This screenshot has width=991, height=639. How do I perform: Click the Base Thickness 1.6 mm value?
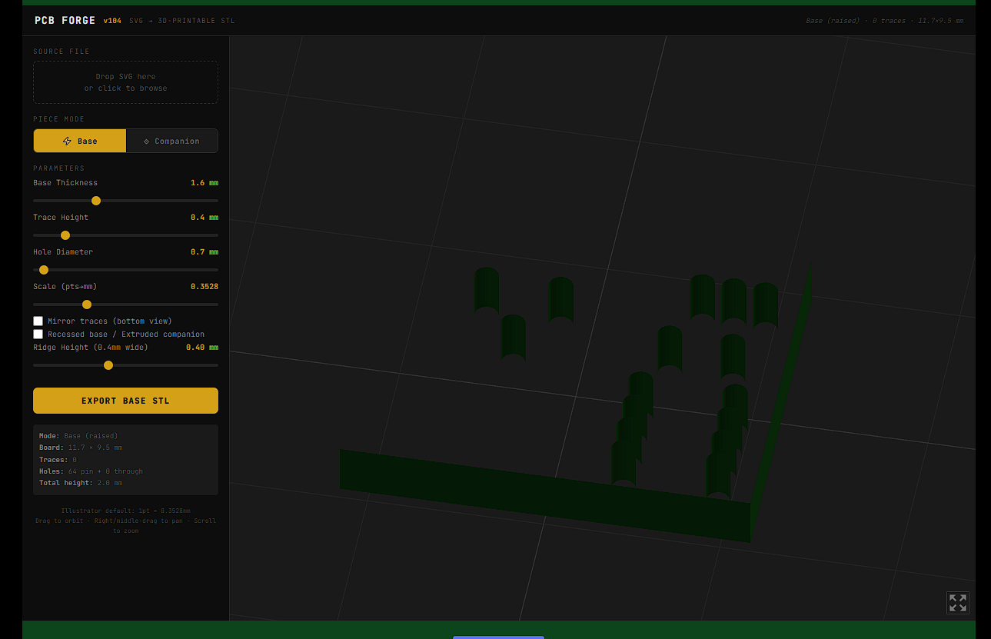point(204,183)
